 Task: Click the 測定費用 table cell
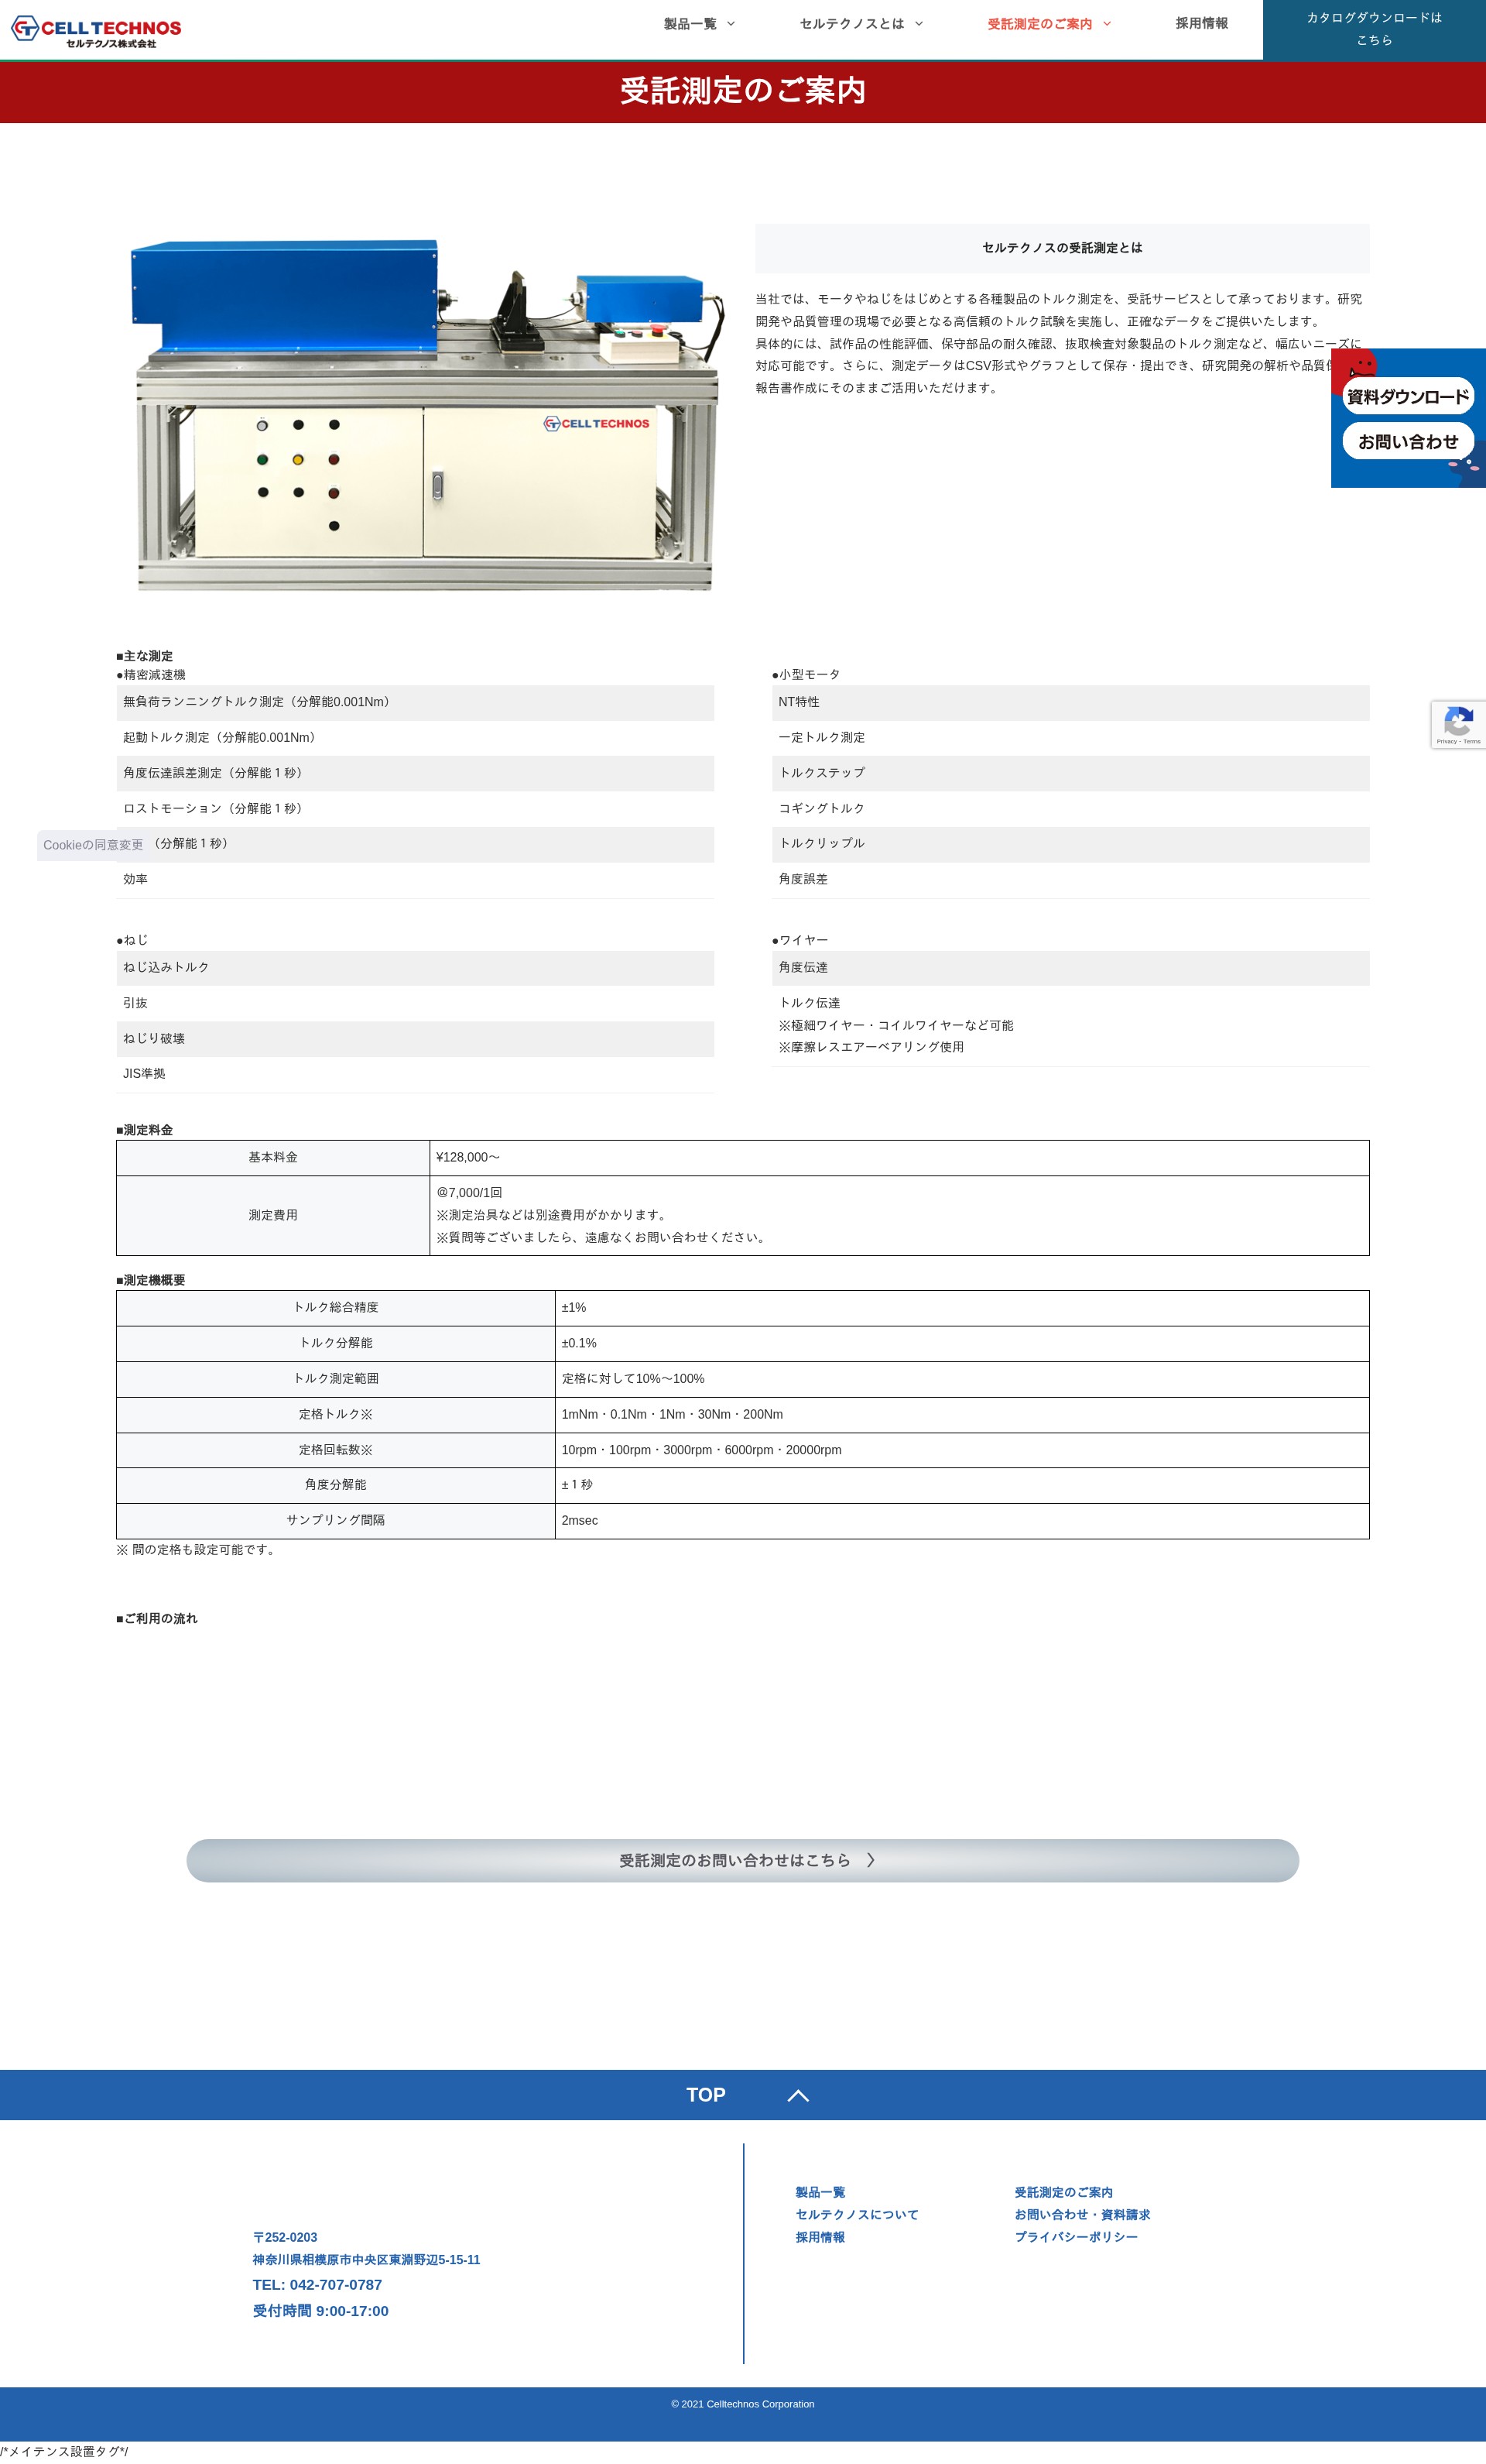pyautogui.click(x=272, y=1216)
